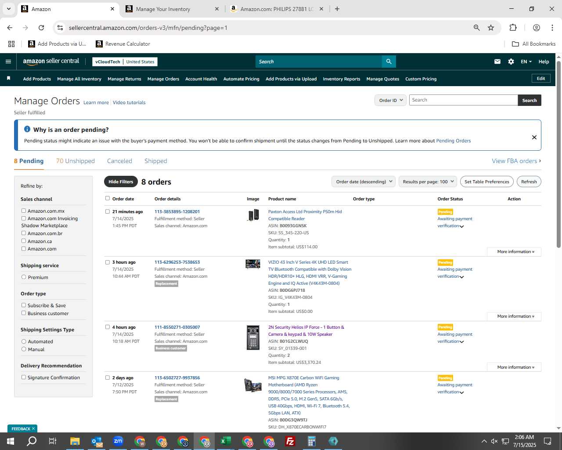The width and height of the screenshot is (562, 450).
Task: Check the Amazon.com.br sales channel box
Action: 24,233
